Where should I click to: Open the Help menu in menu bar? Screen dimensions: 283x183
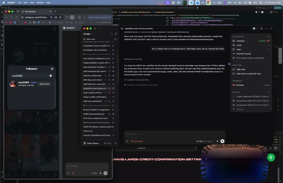[x=48, y=3]
